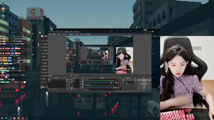Screen dimensions: 214x120
Task: Open OBS Settings from Controls panel
Action: coord(144,87)
